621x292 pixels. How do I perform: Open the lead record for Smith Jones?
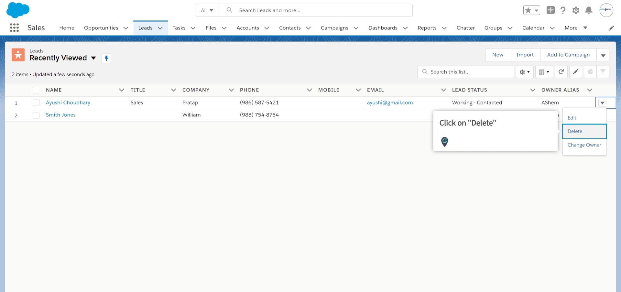[x=60, y=115]
